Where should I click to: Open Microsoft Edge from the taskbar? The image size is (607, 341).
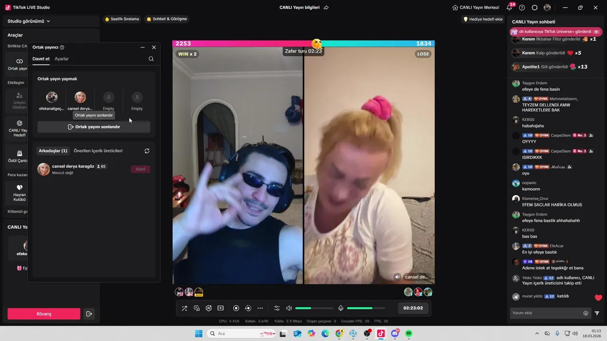click(x=325, y=333)
